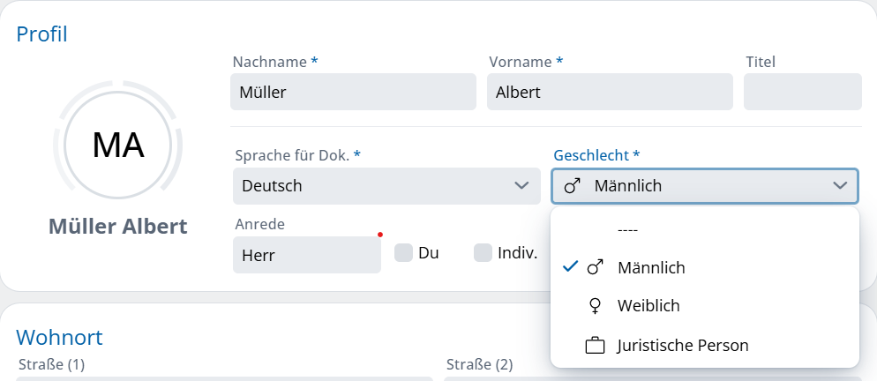
Task: Click the Nachname field containing Müller
Action: pos(353,92)
